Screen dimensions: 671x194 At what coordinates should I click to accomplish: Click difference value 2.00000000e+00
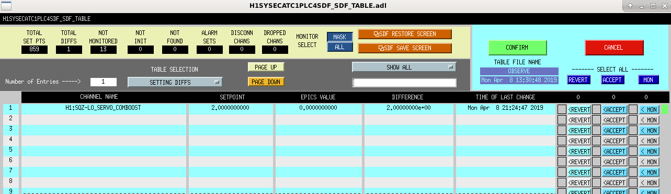point(408,108)
